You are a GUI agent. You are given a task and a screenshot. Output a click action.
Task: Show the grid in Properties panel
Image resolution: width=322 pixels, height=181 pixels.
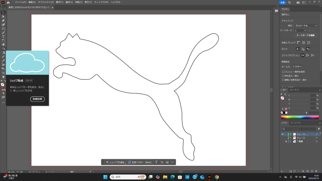coord(303,42)
